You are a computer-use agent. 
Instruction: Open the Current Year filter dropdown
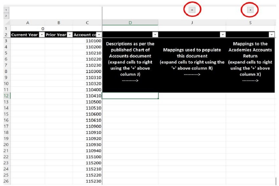coord(42,35)
